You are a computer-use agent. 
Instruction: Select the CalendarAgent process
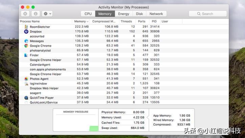click(124, 65)
